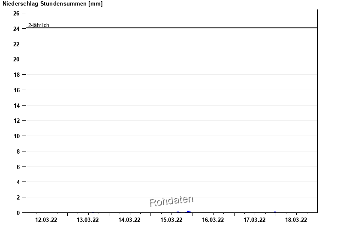The height and width of the screenshot is (236, 343).
Task: Click the blue precipitation bar near 17.03.22
Action: pyautogui.click(x=275, y=212)
